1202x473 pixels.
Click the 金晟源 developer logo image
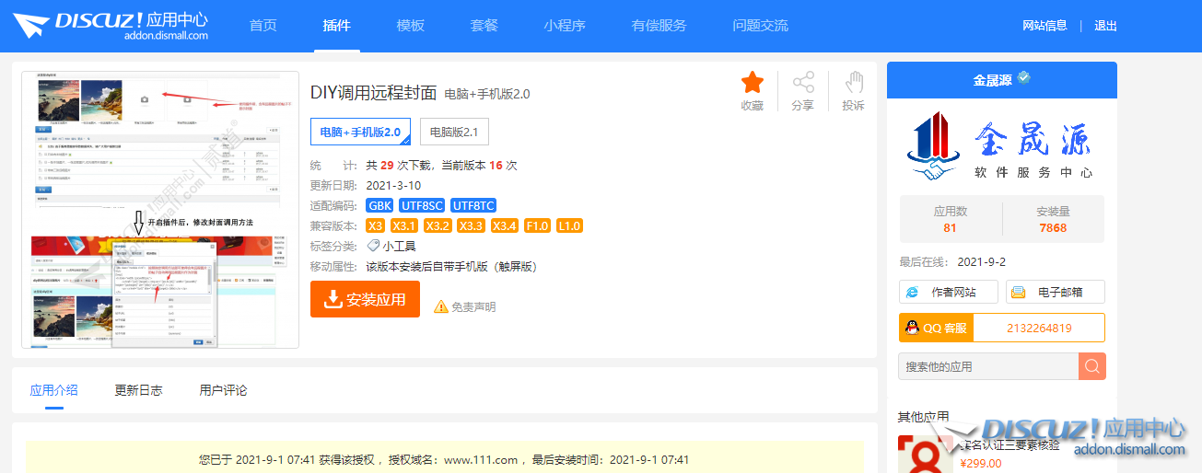(1001, 145)
